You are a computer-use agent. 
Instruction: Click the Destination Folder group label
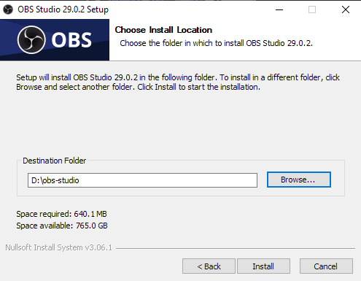tap(55, 161)
